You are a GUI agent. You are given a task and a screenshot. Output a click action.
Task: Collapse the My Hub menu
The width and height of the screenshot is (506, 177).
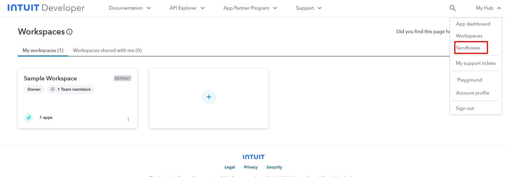[x=489, y=8]
